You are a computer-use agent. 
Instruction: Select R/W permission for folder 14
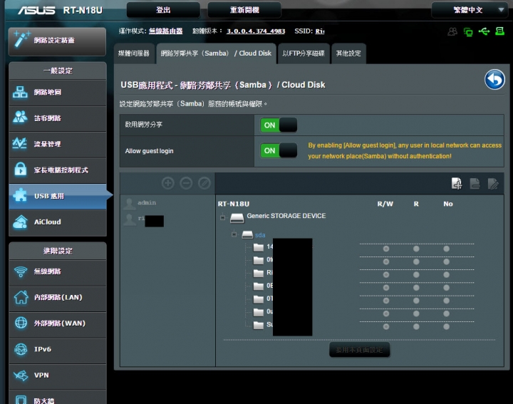pyautogui.click(x=386, y=249)
